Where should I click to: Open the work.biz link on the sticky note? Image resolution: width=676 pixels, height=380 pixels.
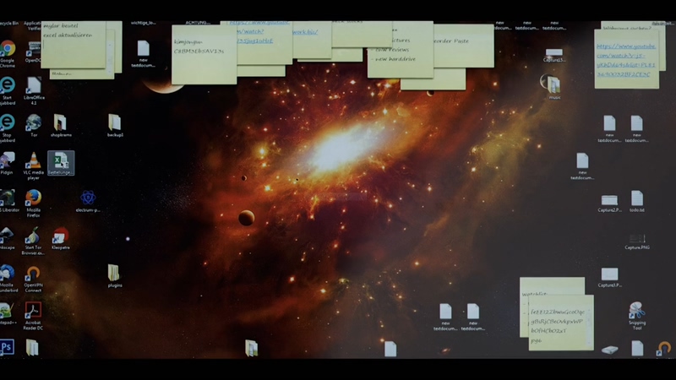[305, 32]
